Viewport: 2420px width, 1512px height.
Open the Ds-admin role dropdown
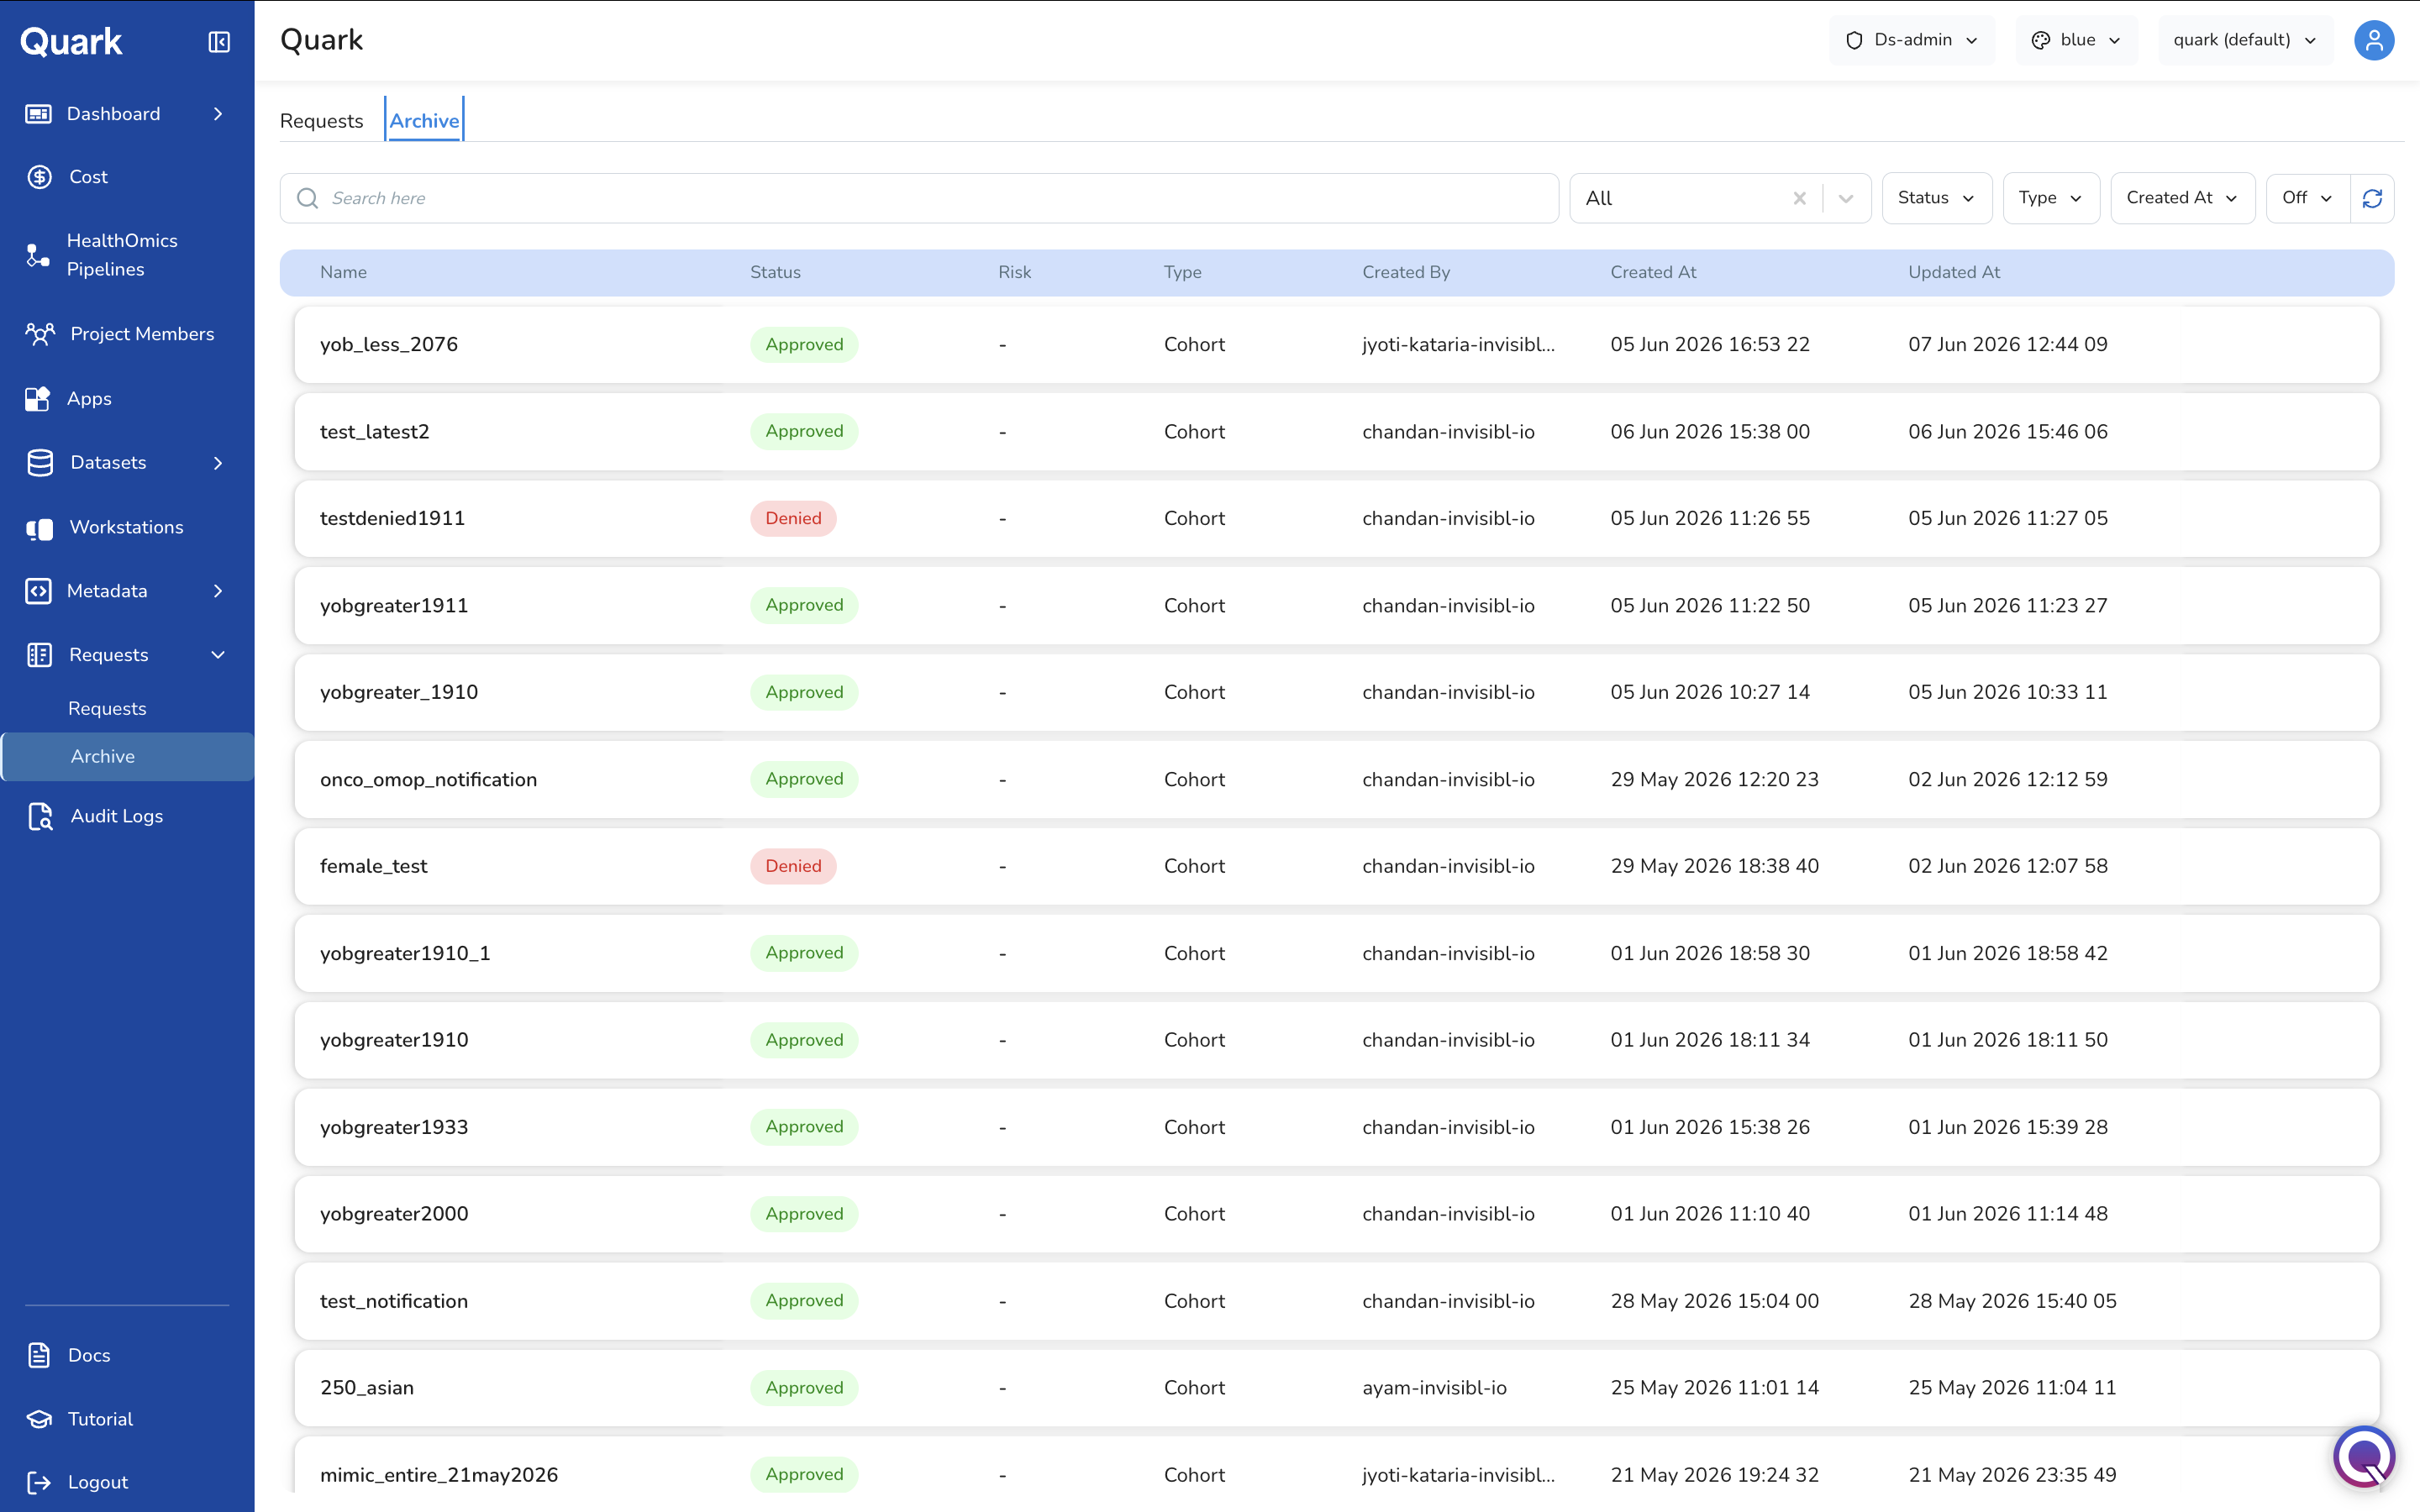(x=1911, y=41)
